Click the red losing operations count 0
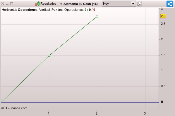Screen dimensions: 175x116 coord(94,10)
